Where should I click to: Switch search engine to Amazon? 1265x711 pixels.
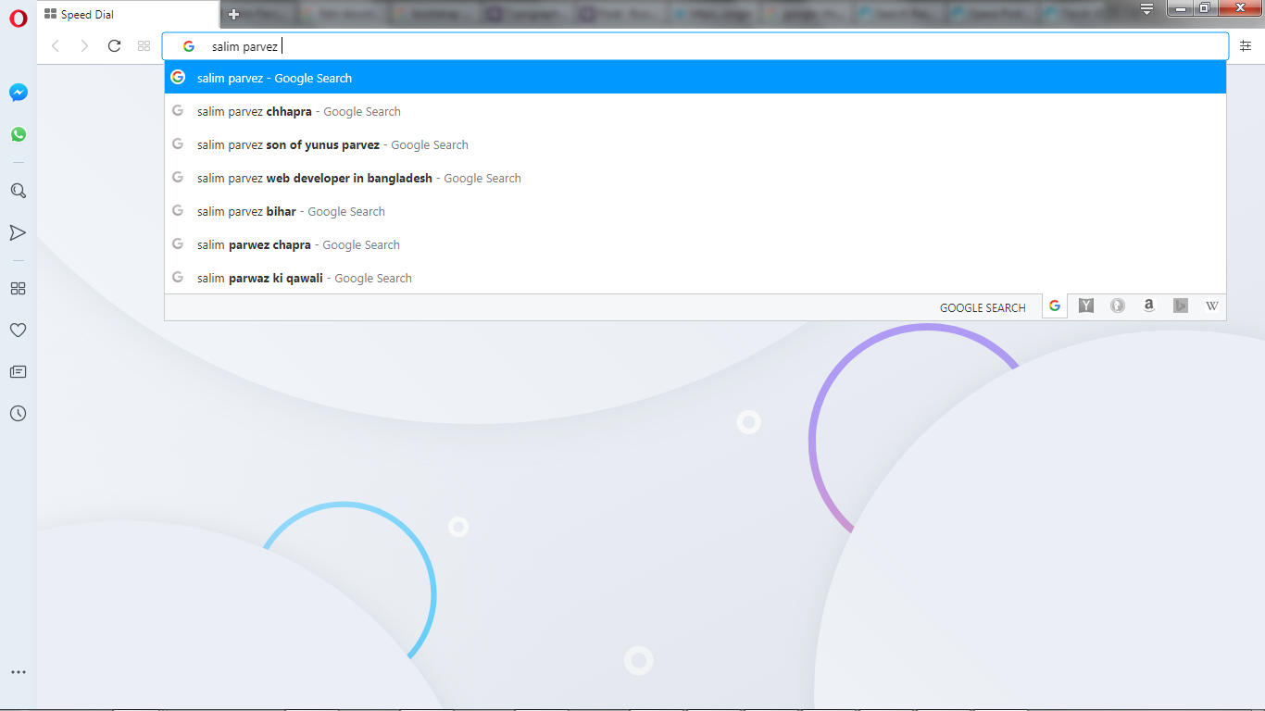[x=1149, y=306]
